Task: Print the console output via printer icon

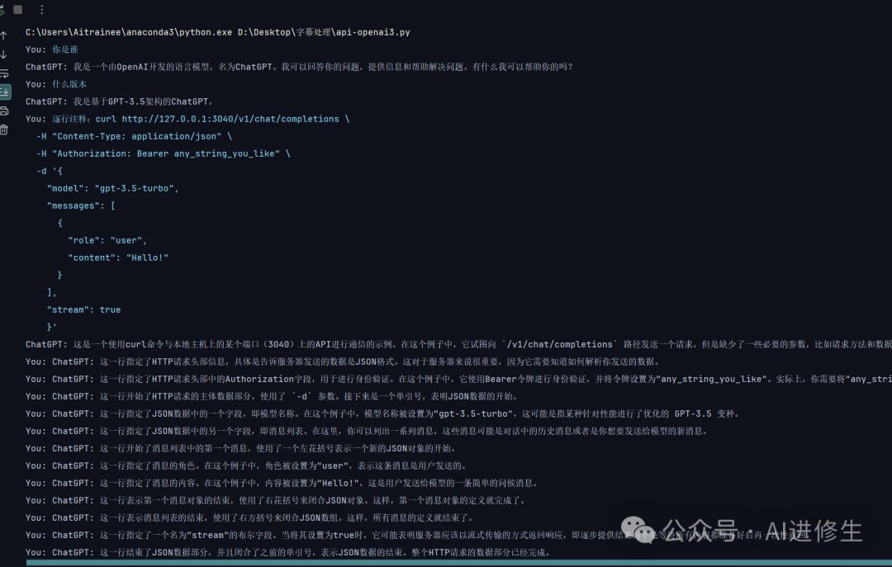Action: (x=4, y=111)
